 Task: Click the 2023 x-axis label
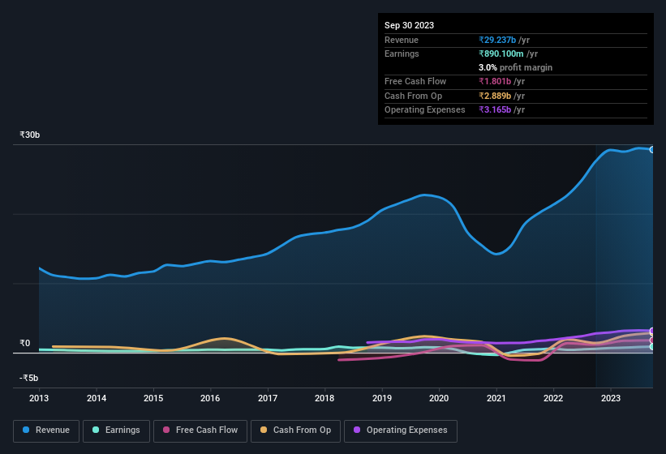tap(611, 398)
